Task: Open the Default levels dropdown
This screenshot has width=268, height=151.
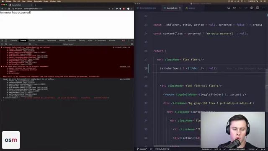Action: pyautogui.click(x=69, y=44)
